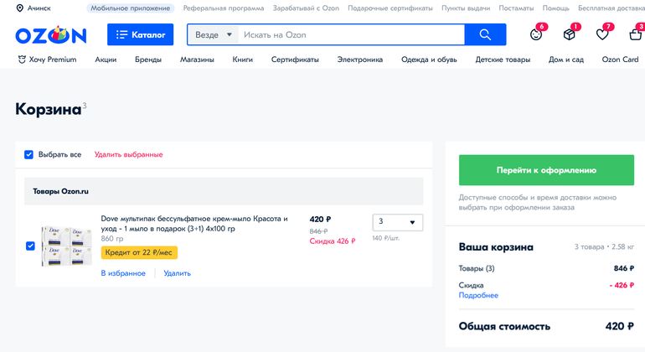Open the Книги menu section

tap(242, 60)
